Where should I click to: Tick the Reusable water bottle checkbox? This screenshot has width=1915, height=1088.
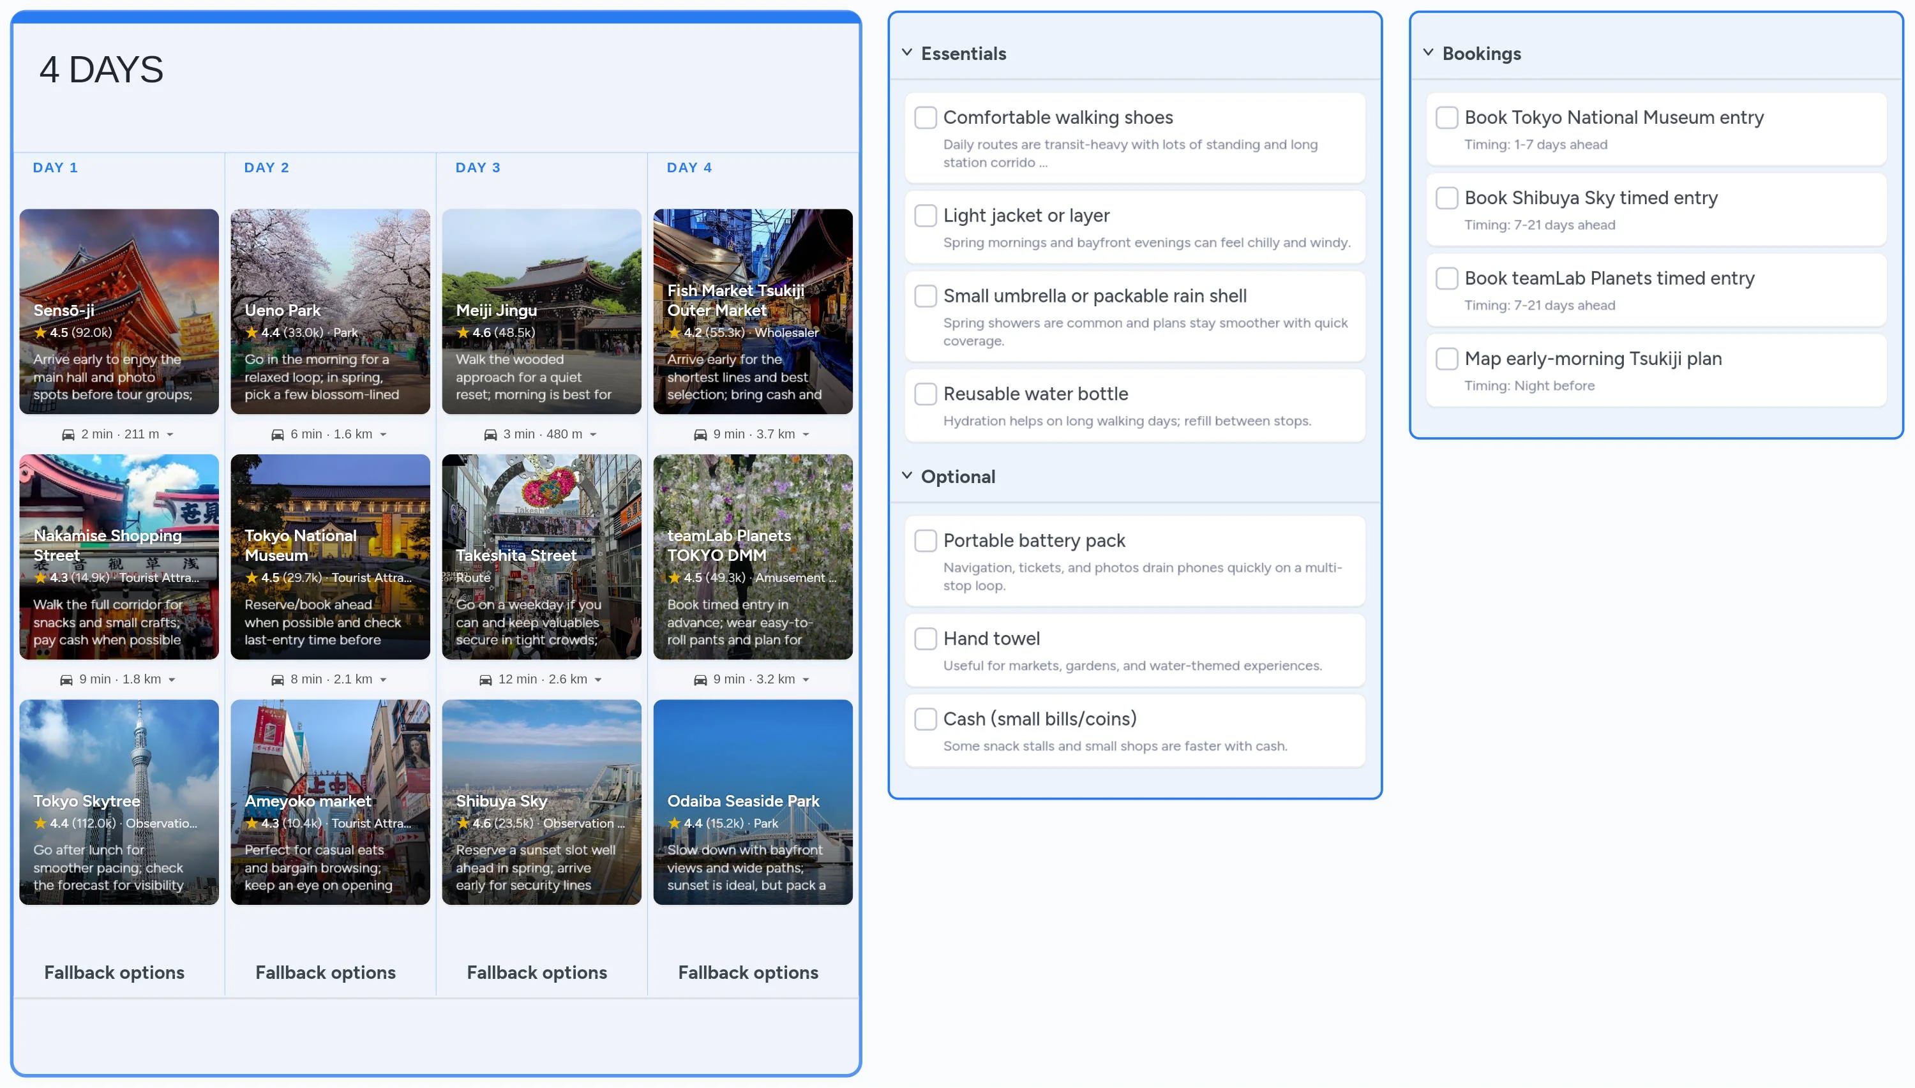(926, 394)
